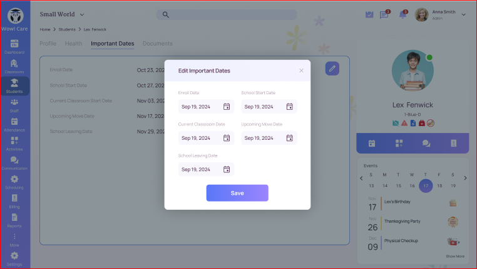Viewport: 477px width, 269px height.
Task: Open calendar picker for Upcoming Move Date
Action: point(290,138)
